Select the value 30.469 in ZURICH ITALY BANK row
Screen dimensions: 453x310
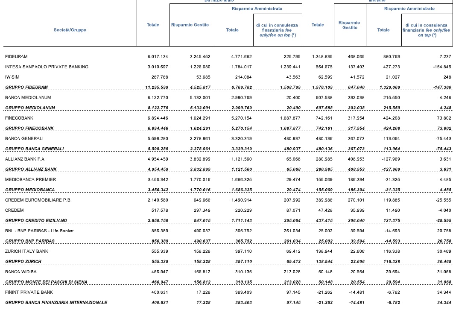tap(444, 252)
